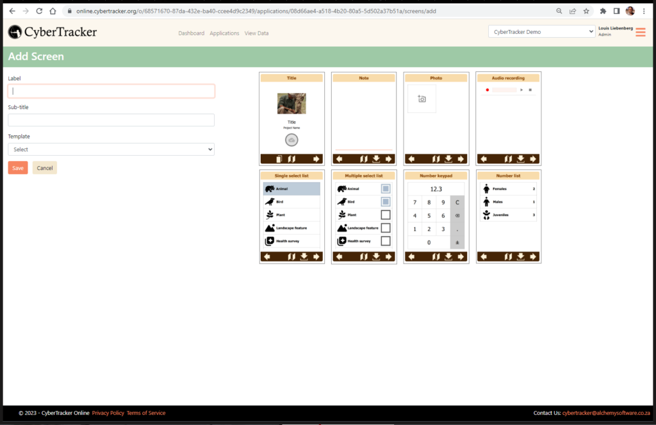656x425 pixels.
Task: Open the orange hamburger menu icon
Action: click(x=640, y=32)
